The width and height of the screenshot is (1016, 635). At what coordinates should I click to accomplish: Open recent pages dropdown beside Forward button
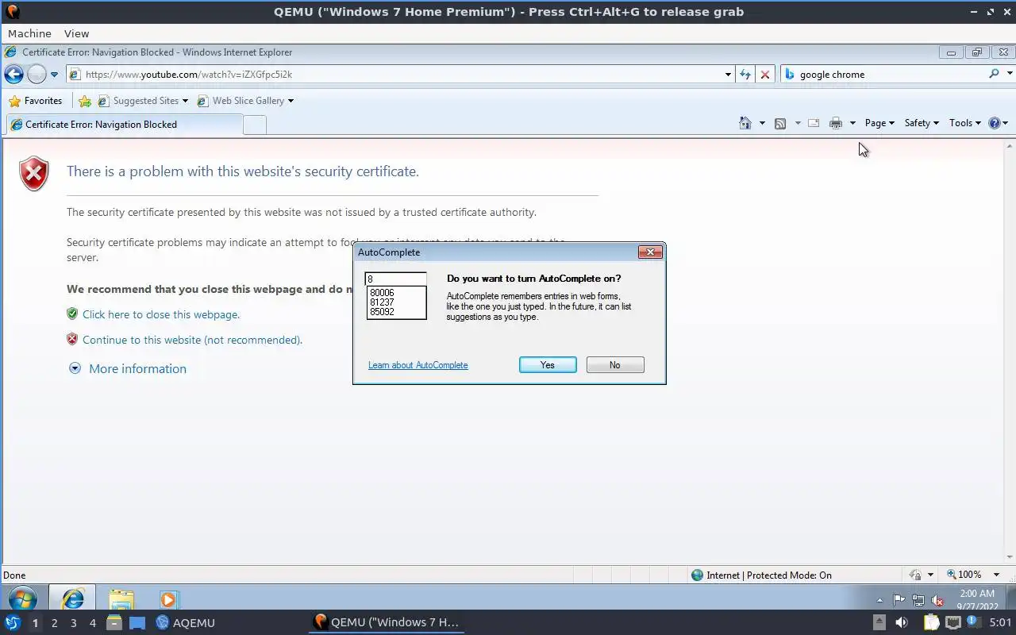click(54, 75)
